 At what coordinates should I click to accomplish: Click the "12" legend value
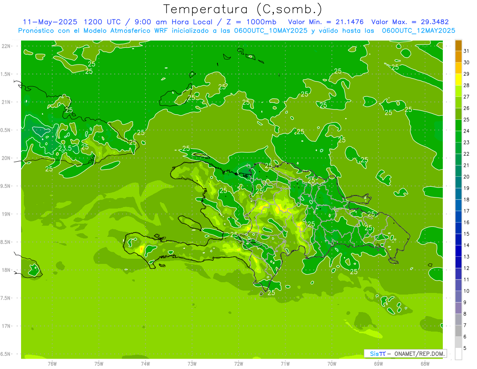pyautogui.click(x=467, y=268)
